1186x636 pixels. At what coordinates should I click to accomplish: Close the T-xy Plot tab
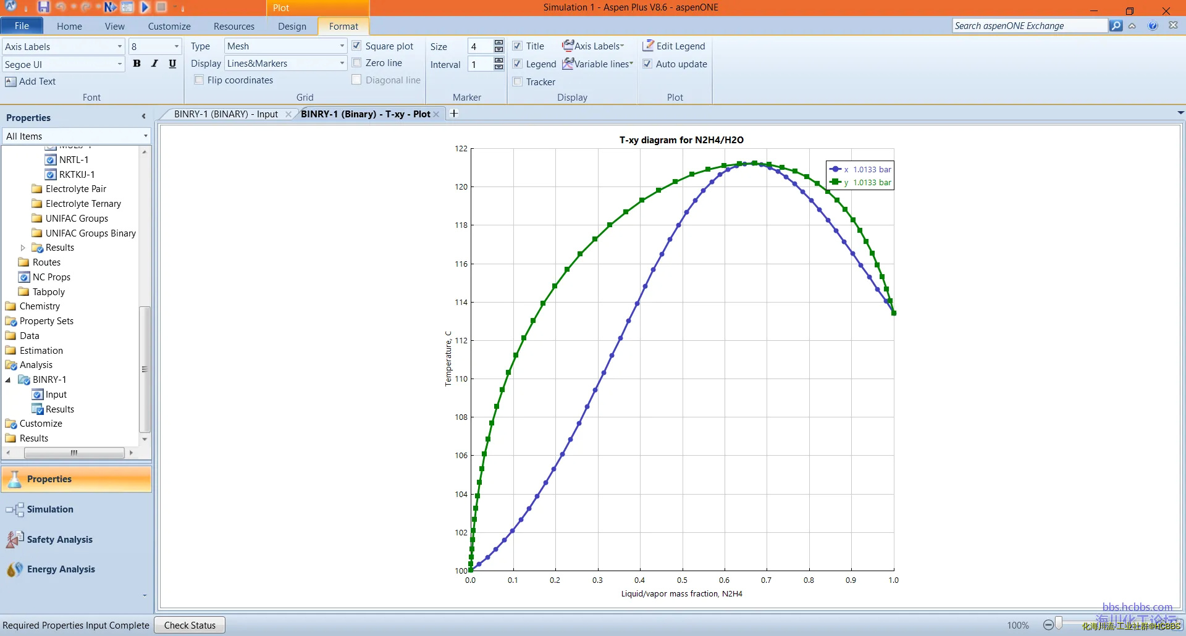(x=436, y=114)
